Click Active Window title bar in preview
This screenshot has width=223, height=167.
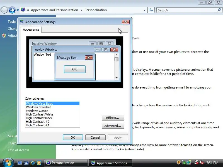tap(46, 50)
